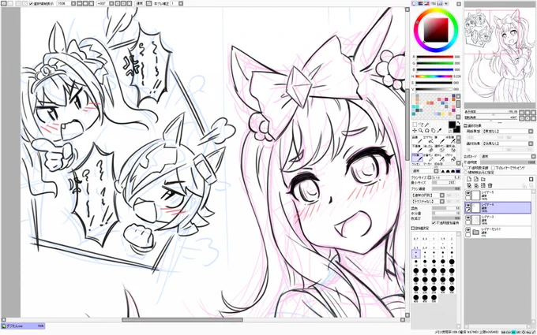
Task: Hide レイヤー5 using its eye icon
Action: [468, 193]
